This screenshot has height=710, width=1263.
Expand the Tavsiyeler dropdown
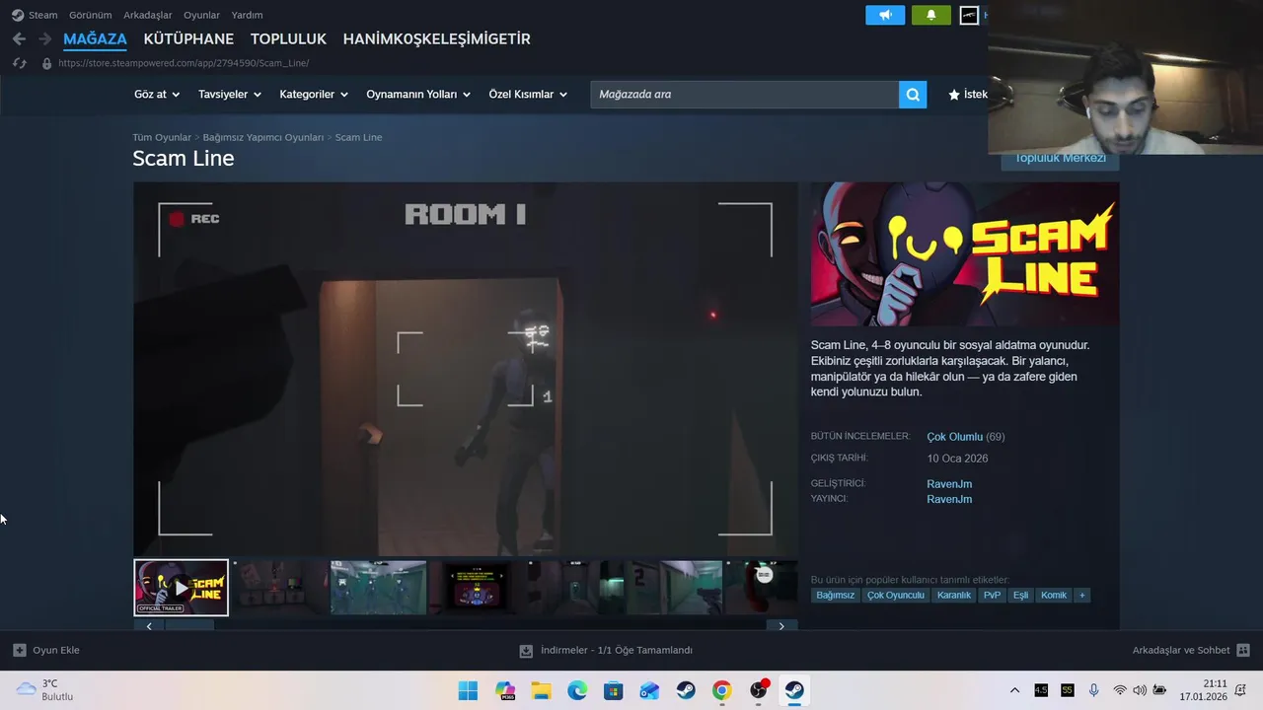(x=230, y=95)
